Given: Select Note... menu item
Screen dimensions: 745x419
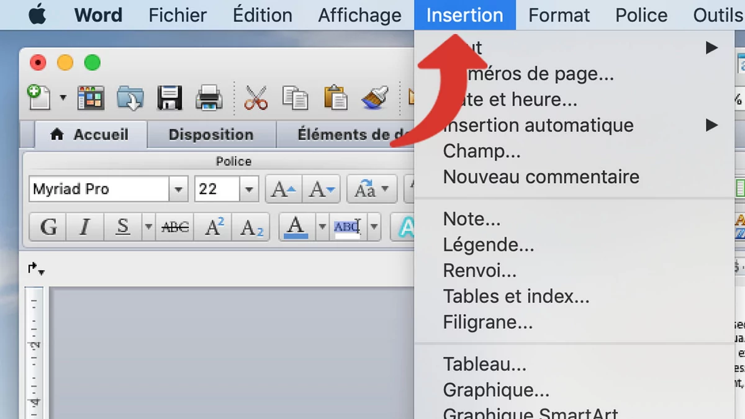Looking at the screenshot, I should (574, 219).
